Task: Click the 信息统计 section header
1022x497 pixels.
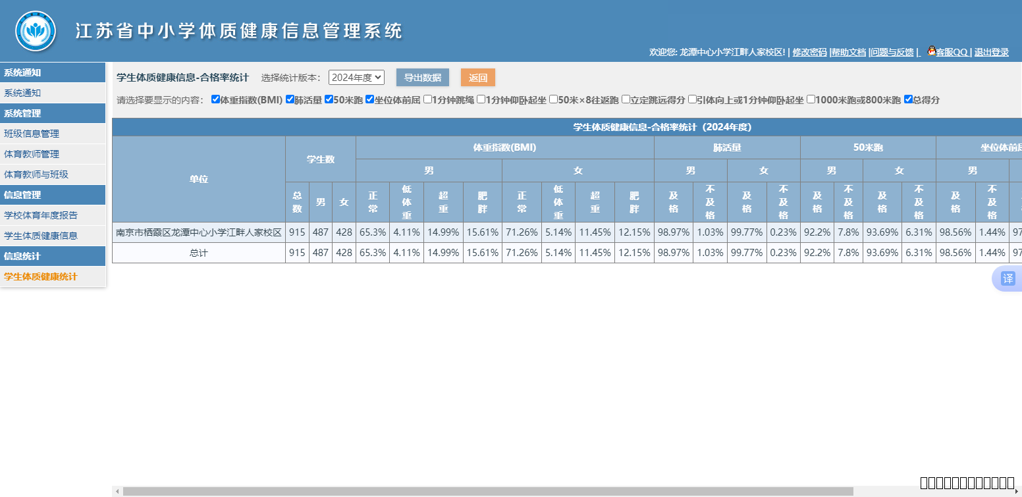Action: [x=53, y=256]
